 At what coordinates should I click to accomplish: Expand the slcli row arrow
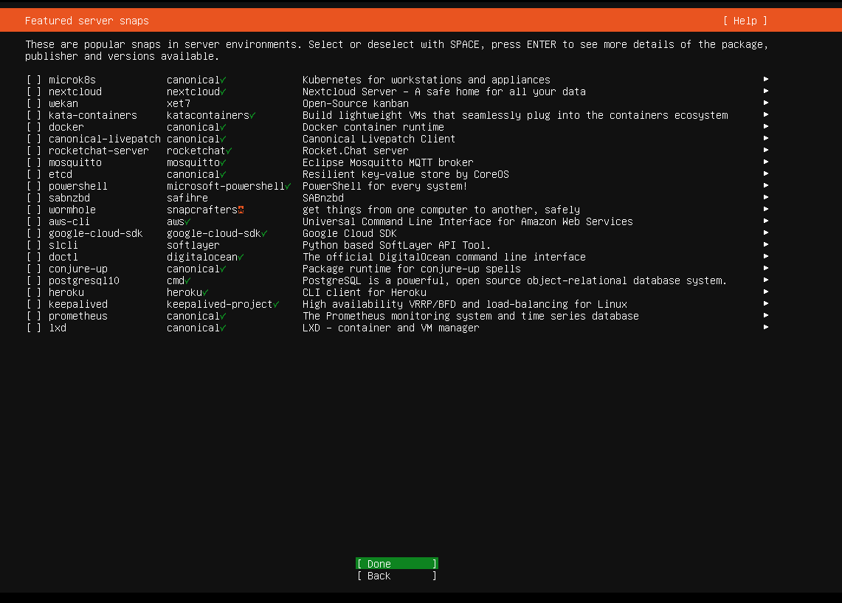click(x=766, y=244)
